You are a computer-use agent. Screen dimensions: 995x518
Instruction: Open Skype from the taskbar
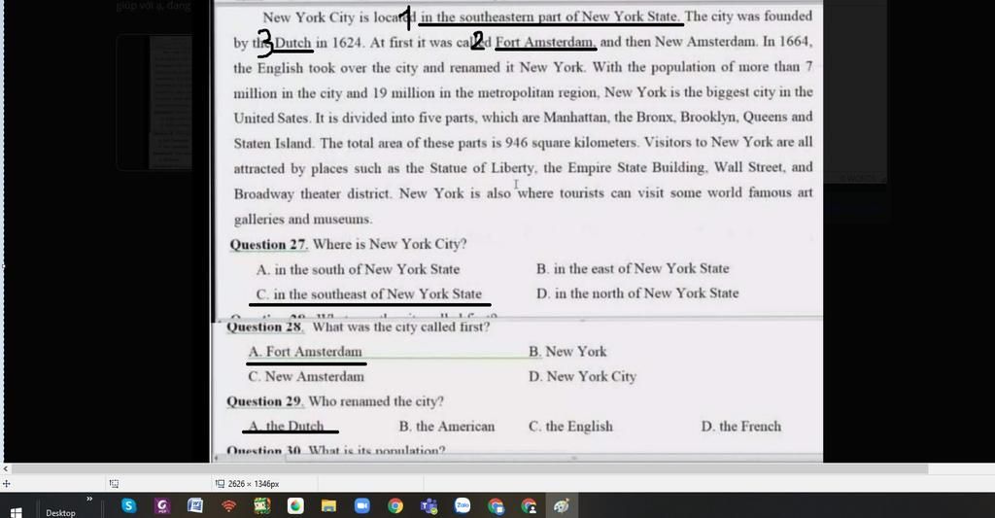point(129,506)
